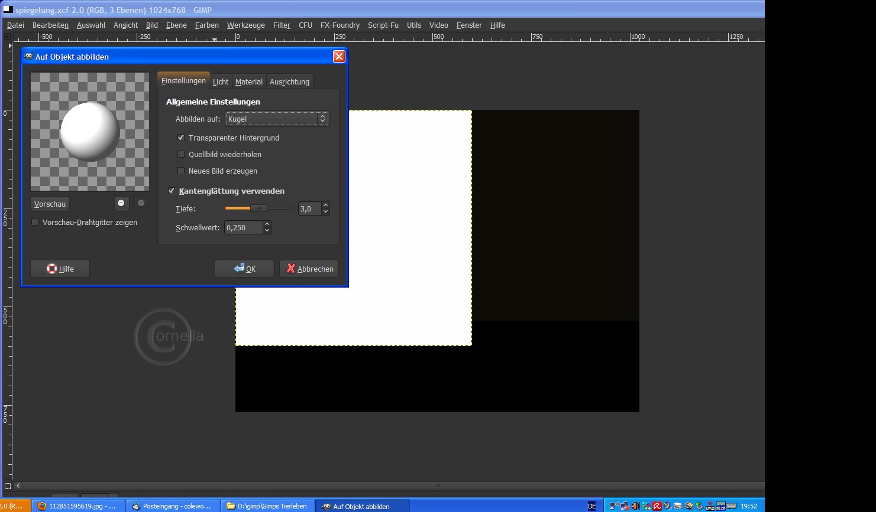Switch to the Licht tab

221,81
